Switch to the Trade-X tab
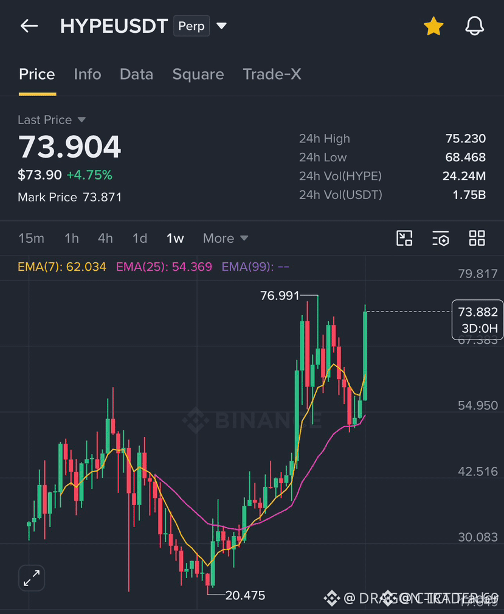 pyautogui.click(x=272, y=74)
